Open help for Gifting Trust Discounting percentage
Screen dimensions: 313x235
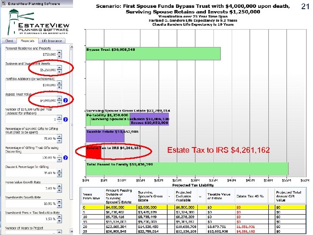coord(66,158)
